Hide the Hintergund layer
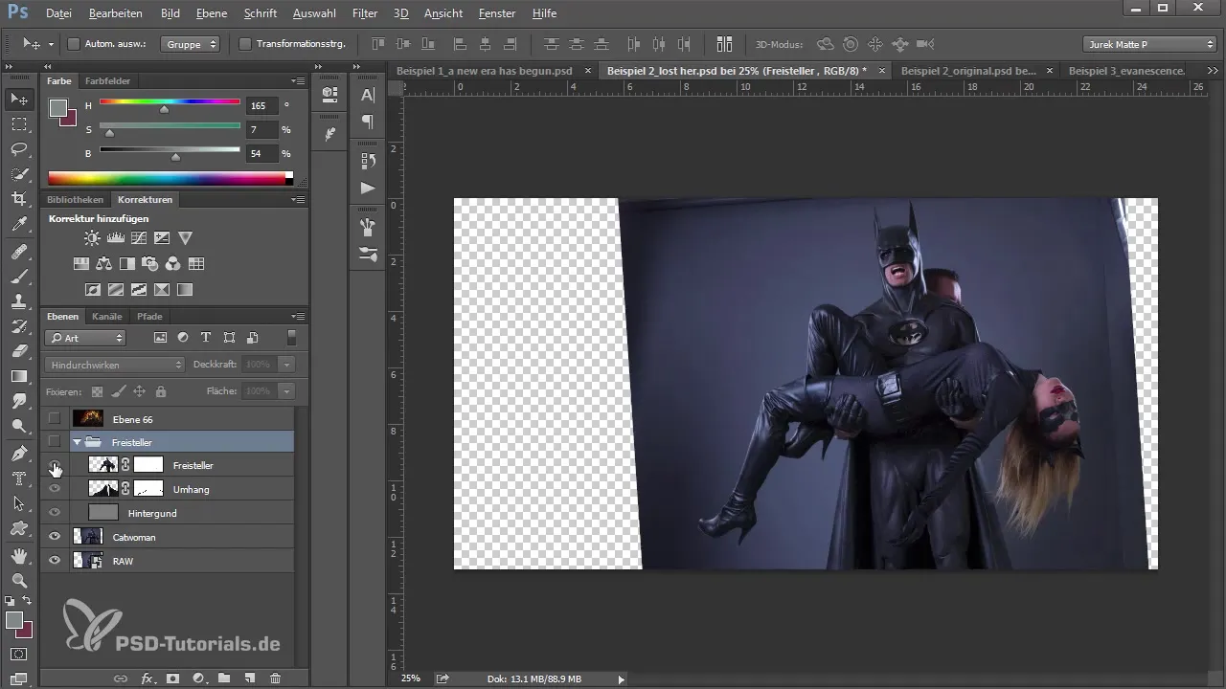The width and height of the screenshot is (1226, 689). click(x=55, y=513)
